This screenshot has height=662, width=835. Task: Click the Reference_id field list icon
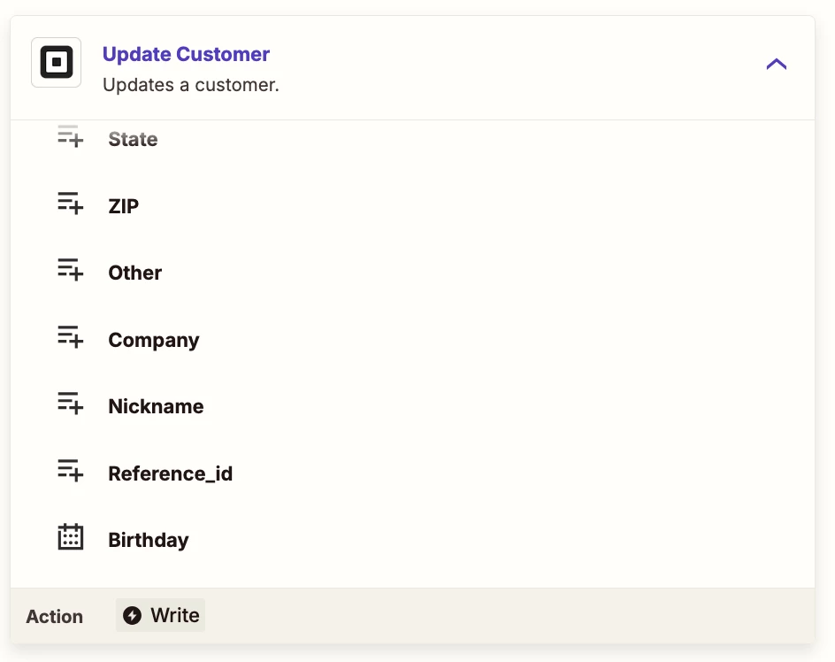click(70, 471)
